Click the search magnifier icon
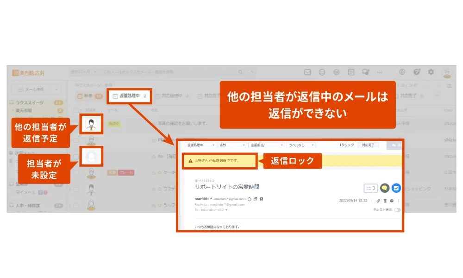 (x=241, y=72)
